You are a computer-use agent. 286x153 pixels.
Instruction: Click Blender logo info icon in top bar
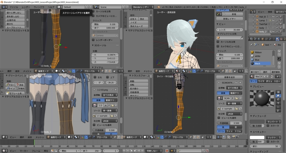point(159,7)
